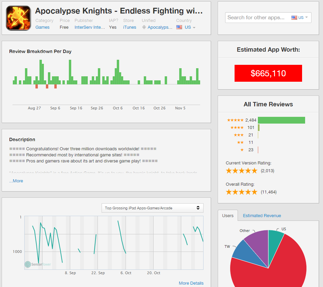323x287 pixels.
Task: Click the red 1-star review bar
Action: click(x=258, y=150)
